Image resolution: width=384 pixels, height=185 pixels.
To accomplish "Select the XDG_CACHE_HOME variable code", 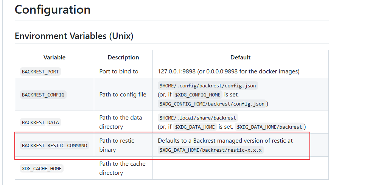I will tap(42, 168).
